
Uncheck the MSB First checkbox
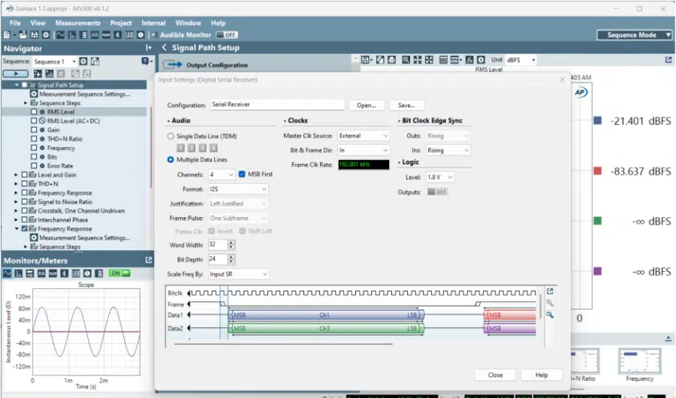coord(242,174)
